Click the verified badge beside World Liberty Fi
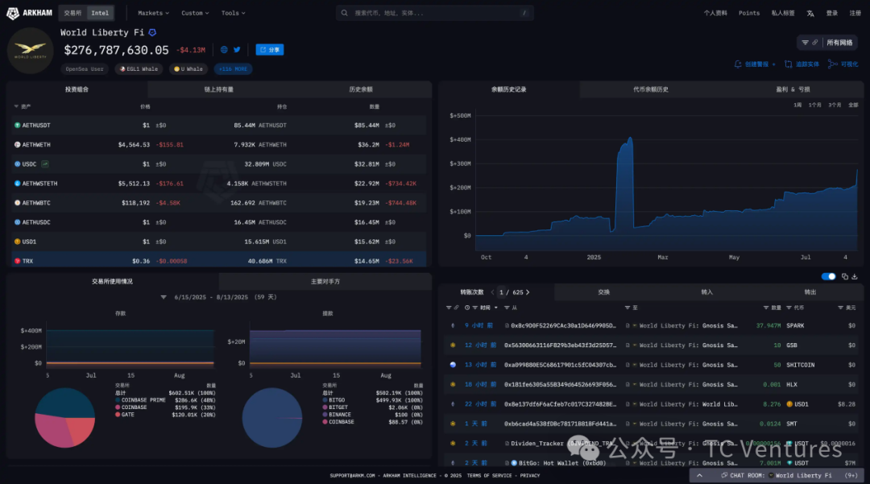This screenshot has height=484, width=870. coord(152,33)
